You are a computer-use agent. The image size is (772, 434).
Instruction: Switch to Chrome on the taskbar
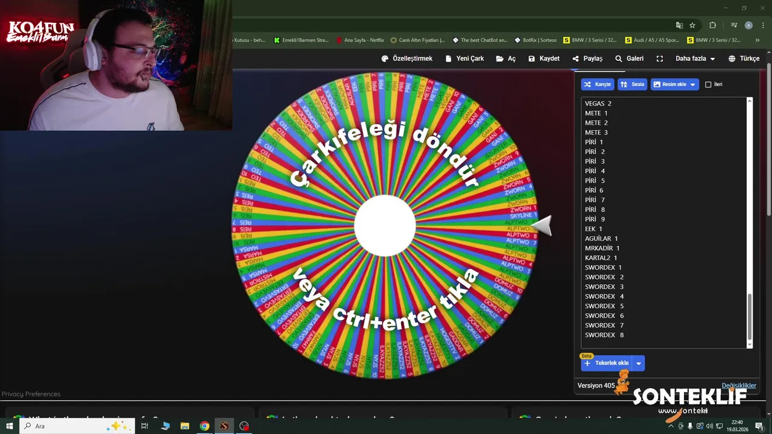[x=204, y=426]
